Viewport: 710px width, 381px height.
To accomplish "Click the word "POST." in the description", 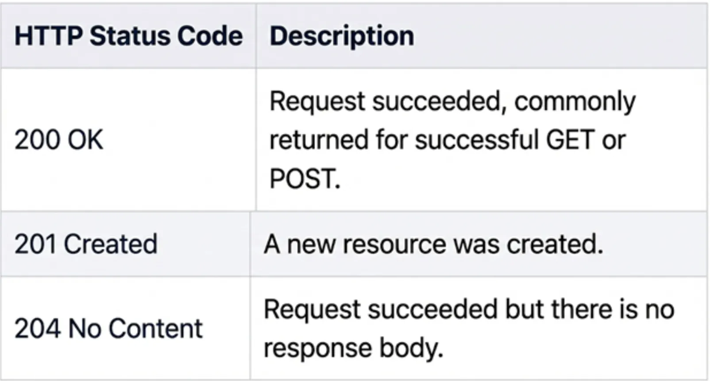I will [305, 179].
